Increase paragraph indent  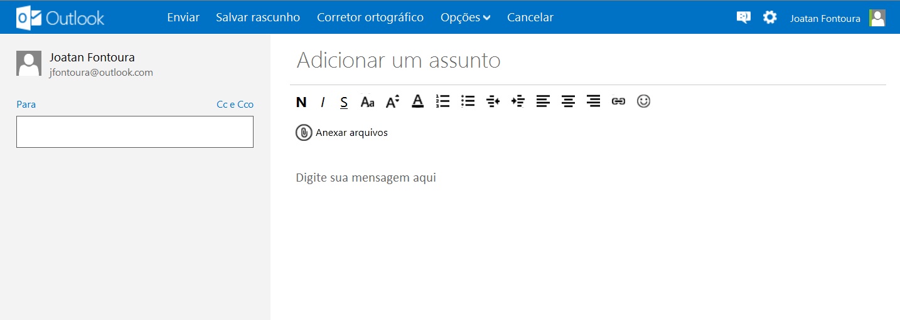tap(518, 101)
